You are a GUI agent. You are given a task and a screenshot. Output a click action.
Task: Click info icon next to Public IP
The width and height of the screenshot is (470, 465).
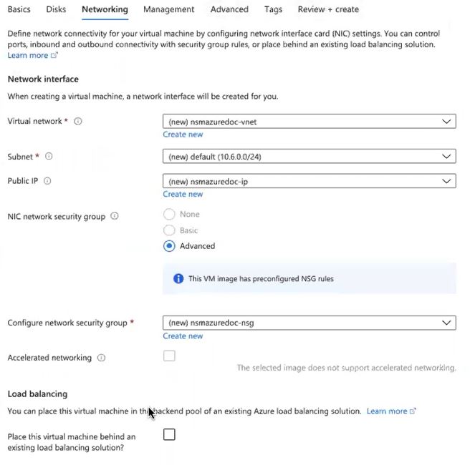point(47,181)
